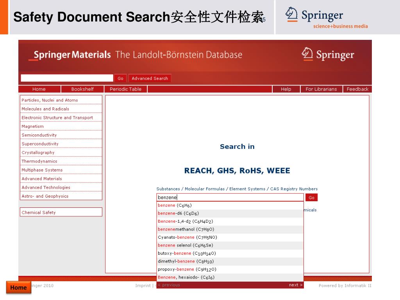Open the Advanced Technologies category
The image size is (400, 300).
(61, 187)
